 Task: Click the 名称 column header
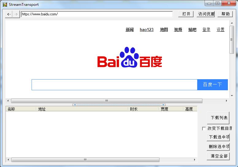click(x=21, y=109)
